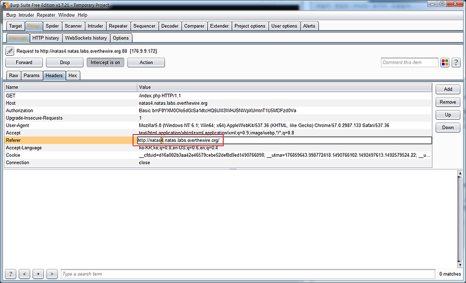Viewport: 466px width, 283px height.
Task: Switch to the Comparer tab
Action: tap(194, 26)
